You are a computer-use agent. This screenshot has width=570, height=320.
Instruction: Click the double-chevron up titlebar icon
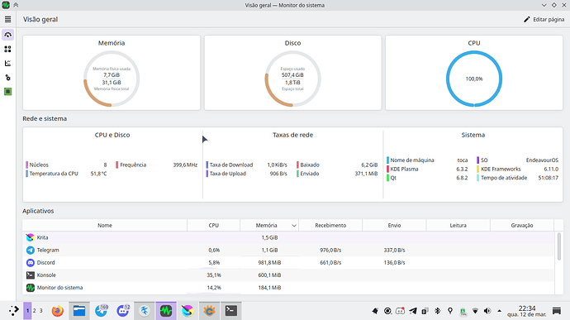16,5
